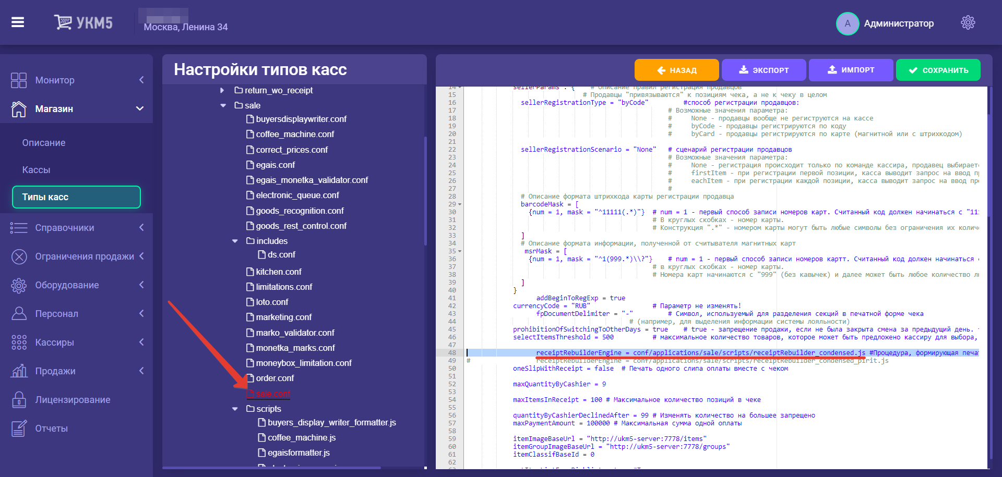Expand the return_wo_receipt folder arrow
This screenshot has width=1002, height=477.
click(222, 90)
